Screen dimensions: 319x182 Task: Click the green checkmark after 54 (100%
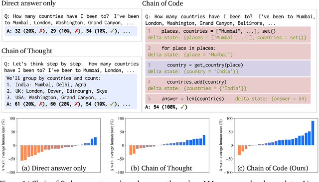[182, 107]
